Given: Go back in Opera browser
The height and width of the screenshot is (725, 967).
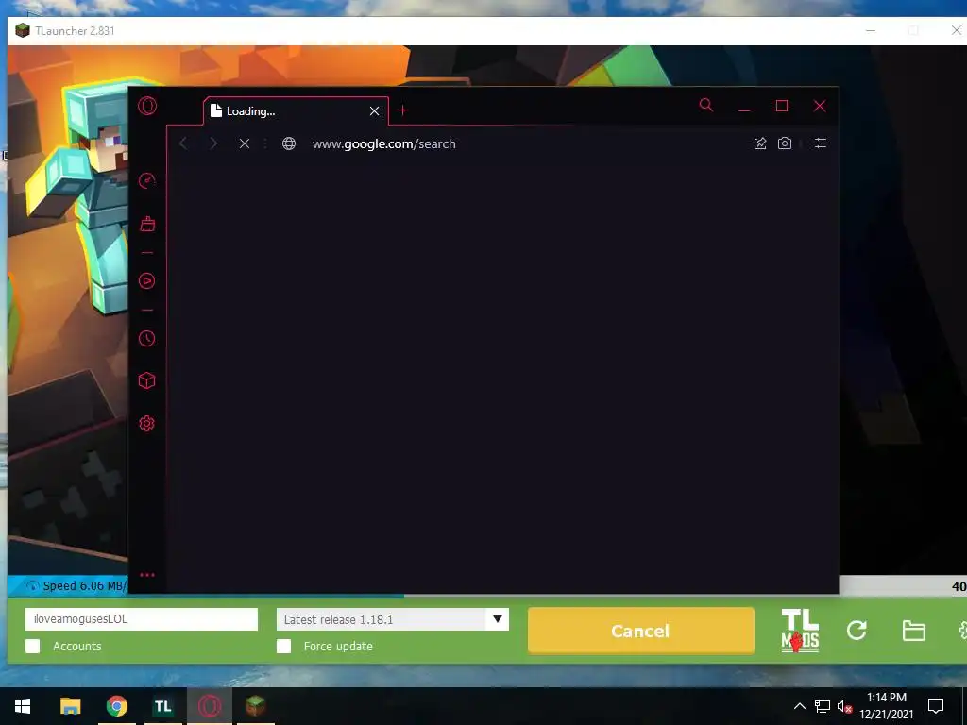Looking at the screenshot, I should (x=183, y=143).
